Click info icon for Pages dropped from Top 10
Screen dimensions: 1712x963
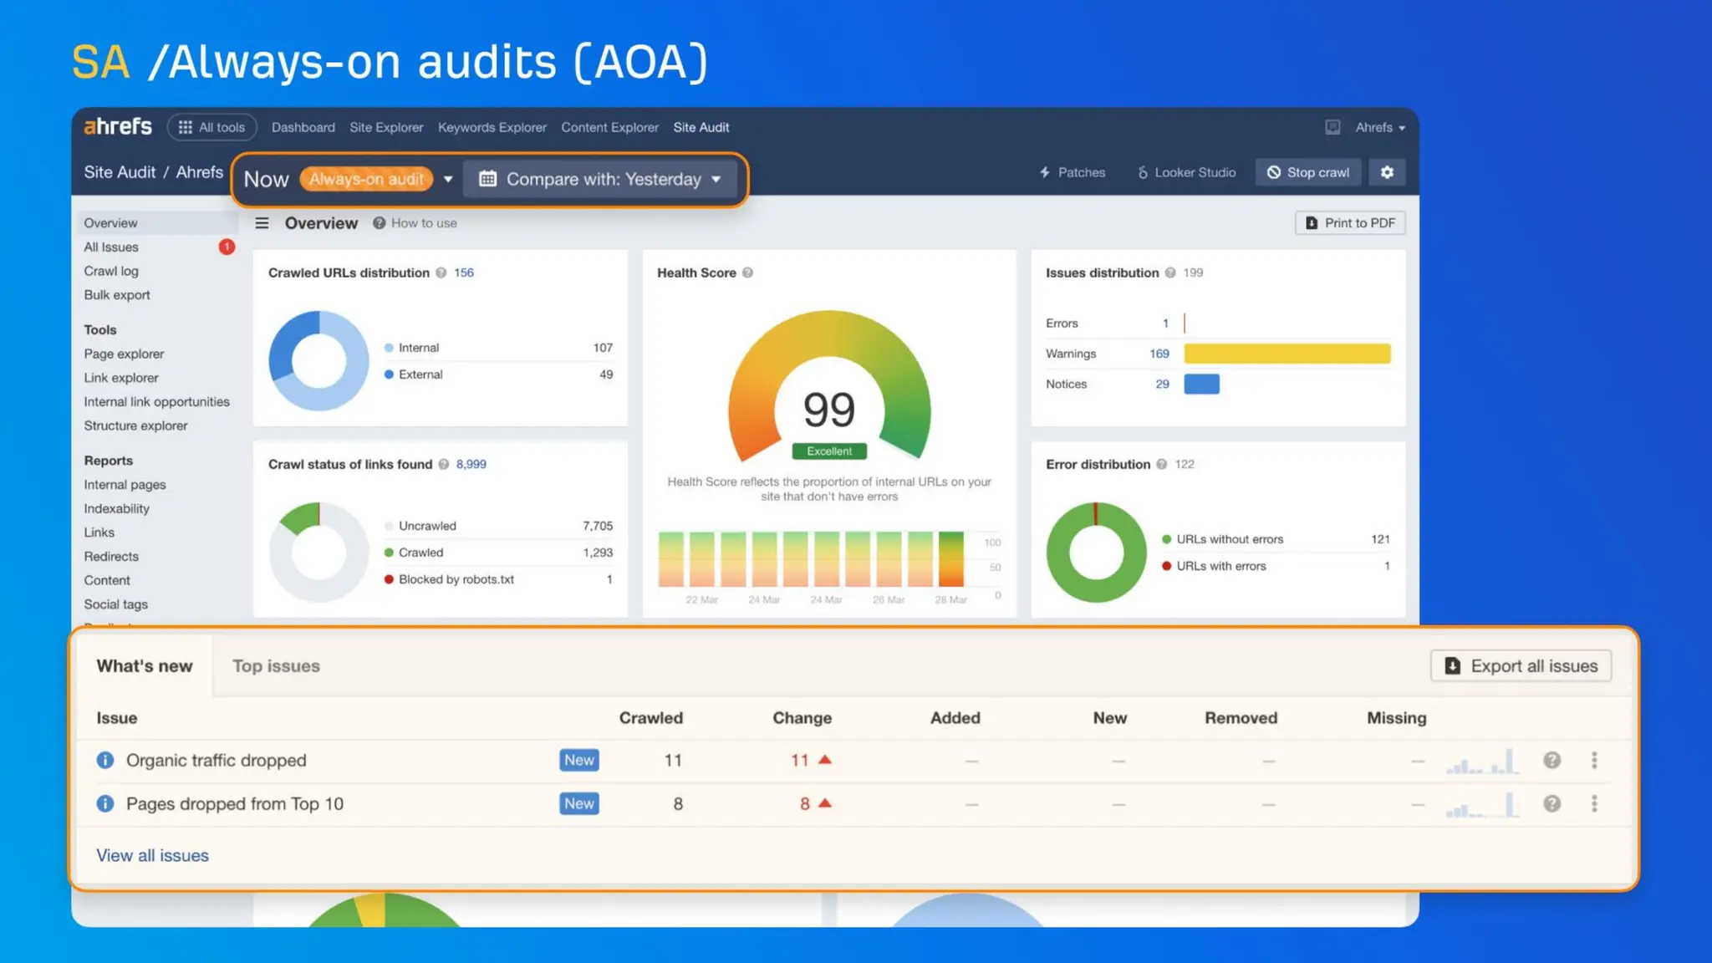point(105,803)
